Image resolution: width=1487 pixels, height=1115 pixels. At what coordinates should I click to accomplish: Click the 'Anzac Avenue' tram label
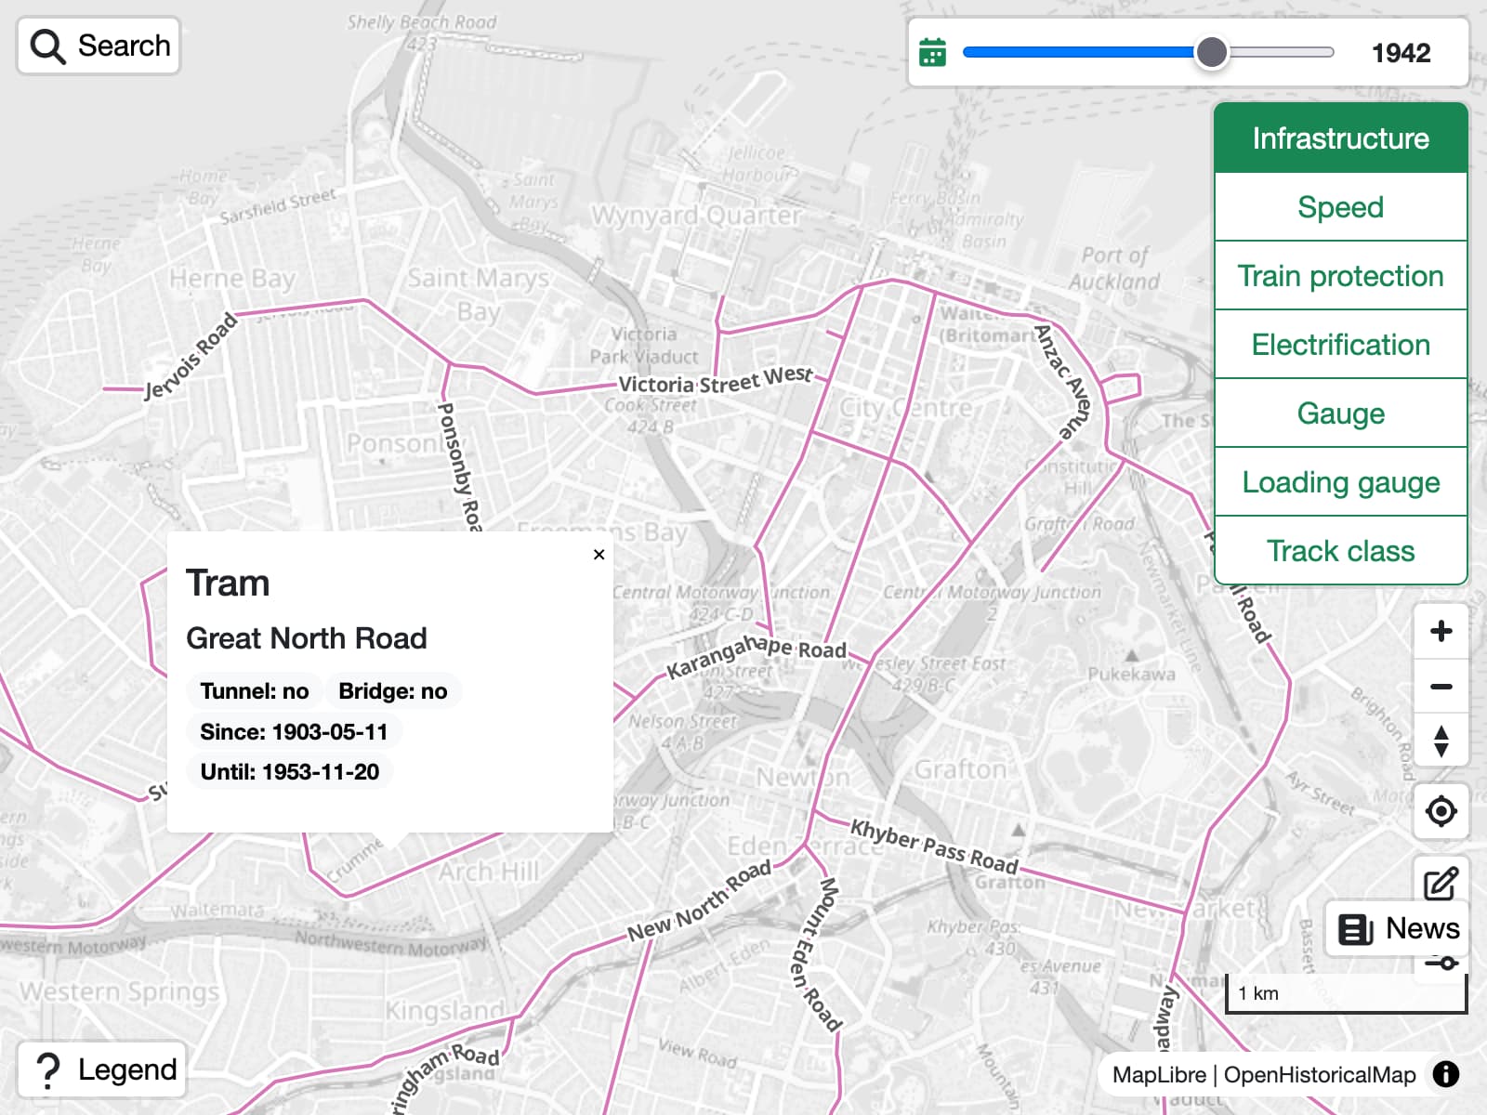pyautogui.click(x=1064, y=381)
